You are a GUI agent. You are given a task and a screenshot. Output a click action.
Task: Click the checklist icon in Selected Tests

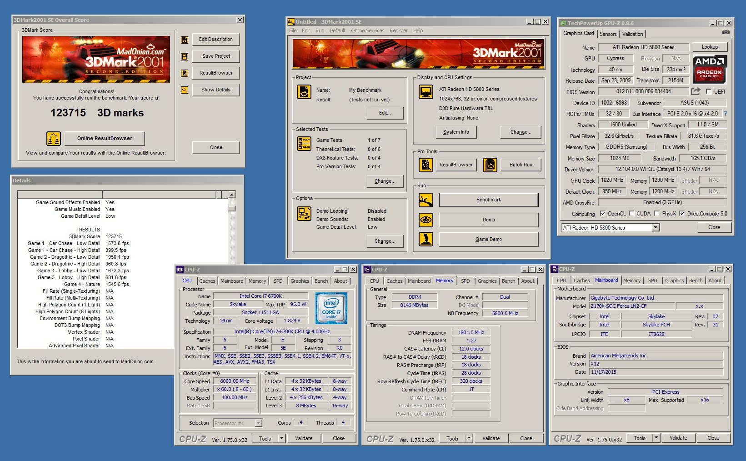(304, 144)
